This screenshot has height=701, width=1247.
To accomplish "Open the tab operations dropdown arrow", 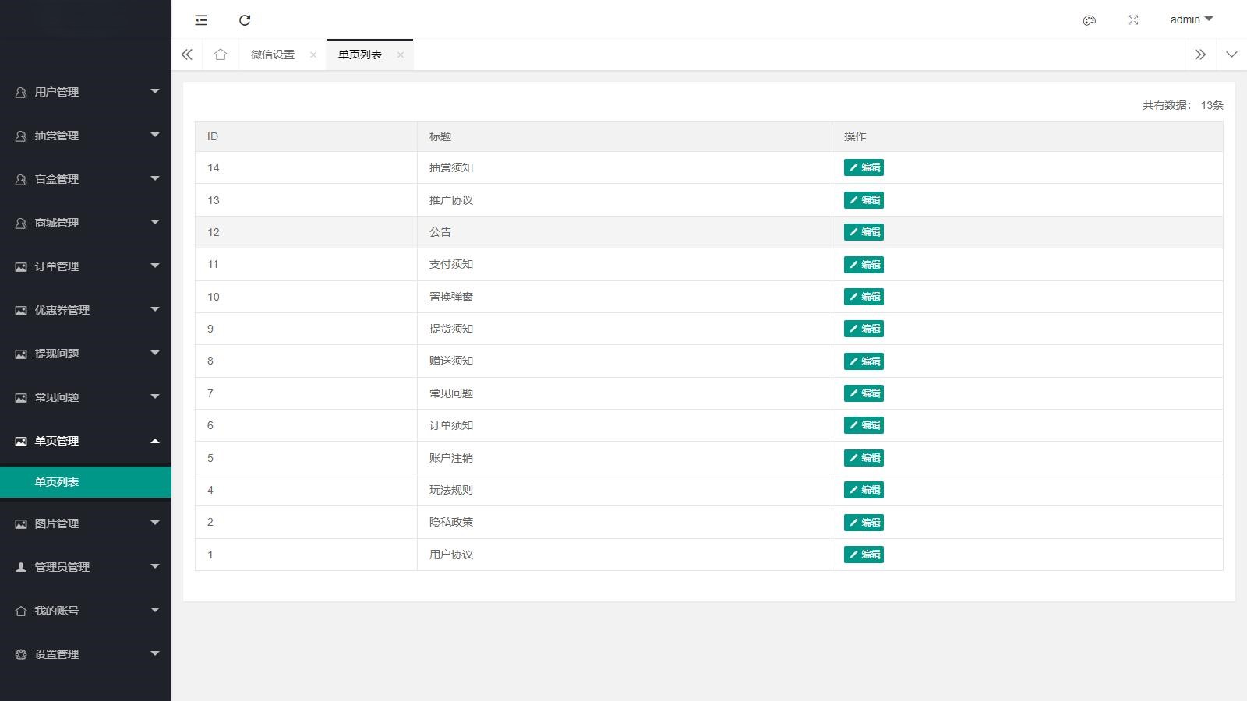I will (1231, 55).
